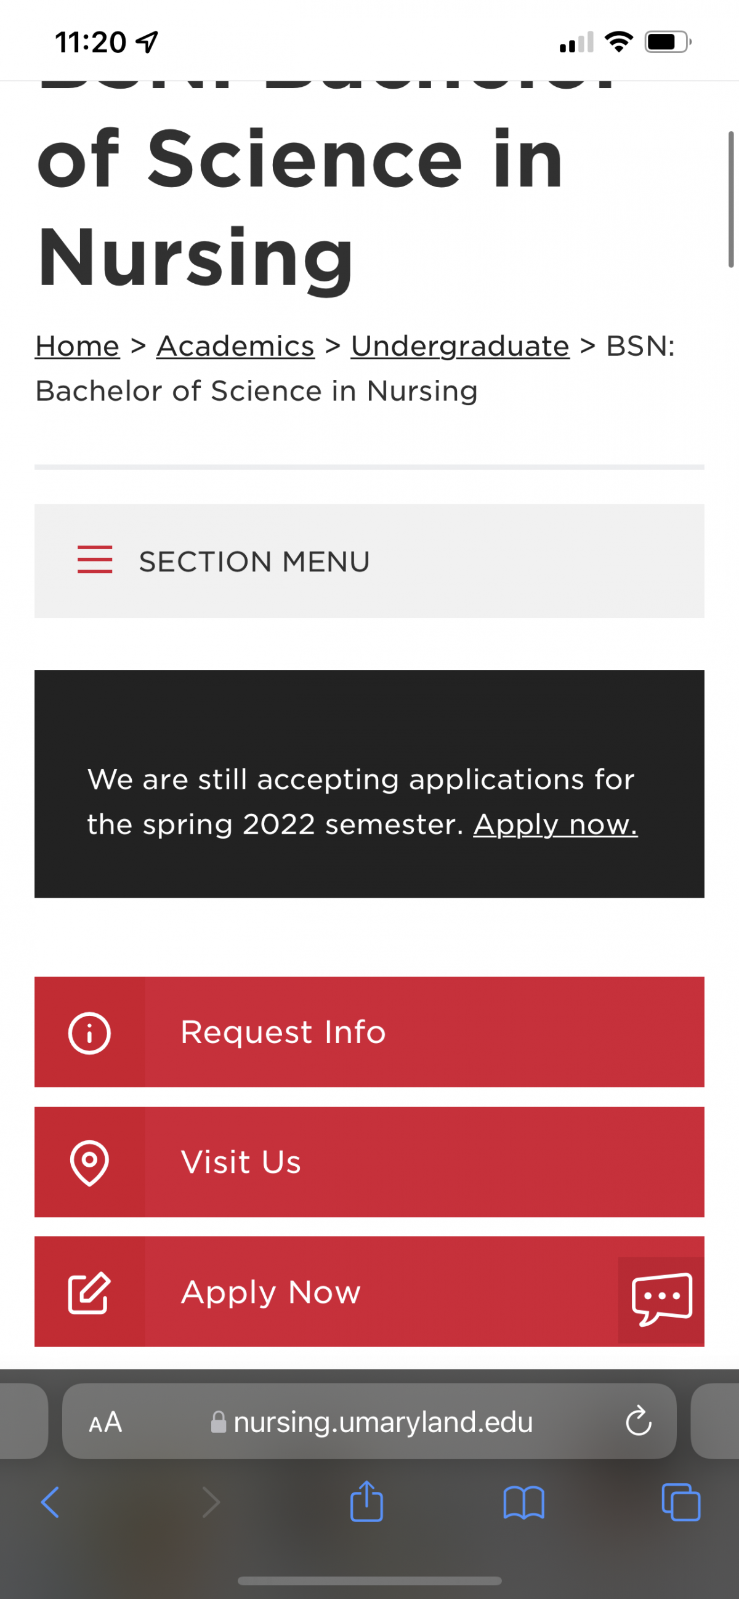739x1599 pixels.
Task: Tap the AA reader options button
Action: pos(105,1422)
